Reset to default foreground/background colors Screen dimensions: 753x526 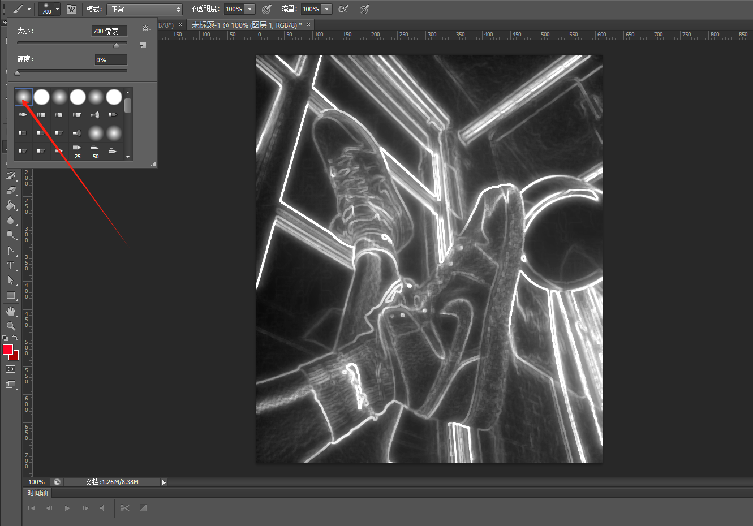point(5,338)
